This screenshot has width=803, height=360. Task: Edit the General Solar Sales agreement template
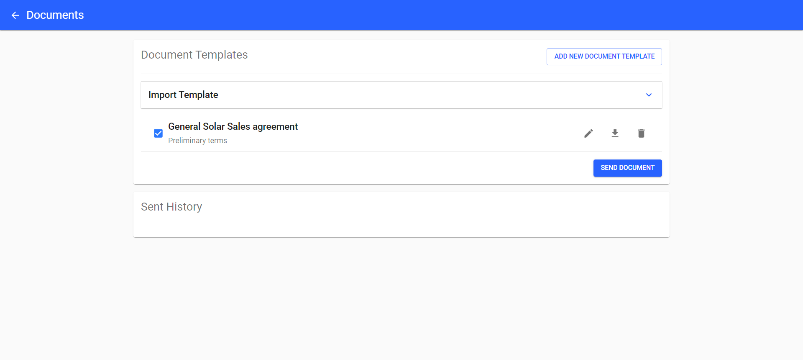pyautogui.click(x=588, y=134)
